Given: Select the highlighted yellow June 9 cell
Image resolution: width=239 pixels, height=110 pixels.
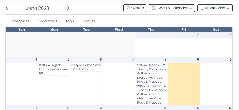Looking at the screenshot, I should 184,84.
